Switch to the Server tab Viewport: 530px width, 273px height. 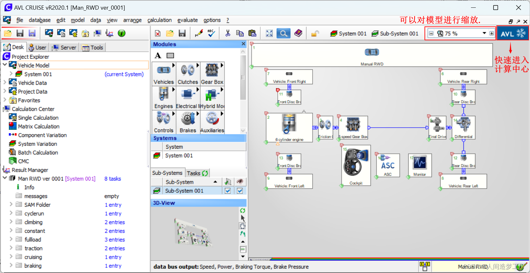coord(64,47)
